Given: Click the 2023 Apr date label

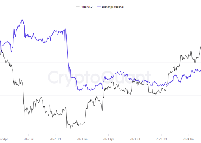Looking at the screenshot, I should coord(108,139).
